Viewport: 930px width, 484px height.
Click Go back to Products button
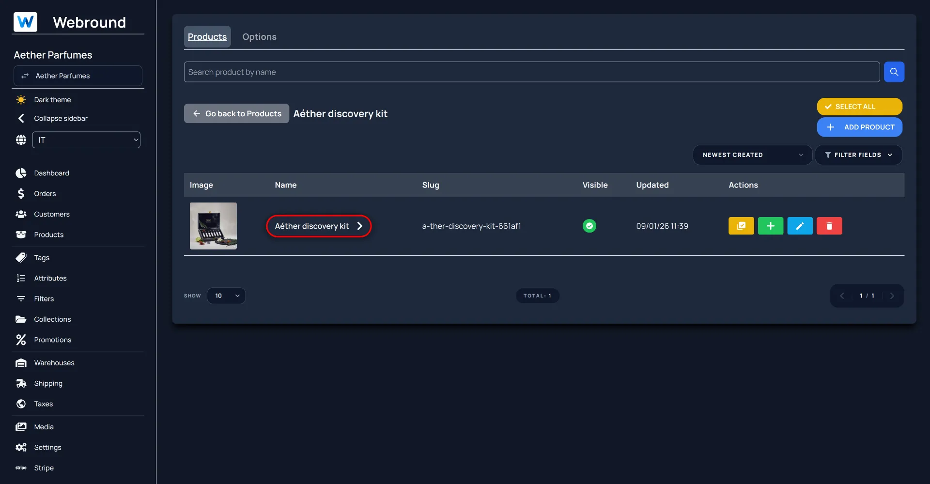pos(236,113)
